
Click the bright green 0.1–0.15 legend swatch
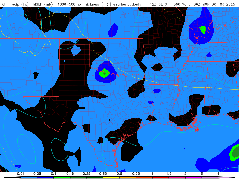click(x=62, y=178)
